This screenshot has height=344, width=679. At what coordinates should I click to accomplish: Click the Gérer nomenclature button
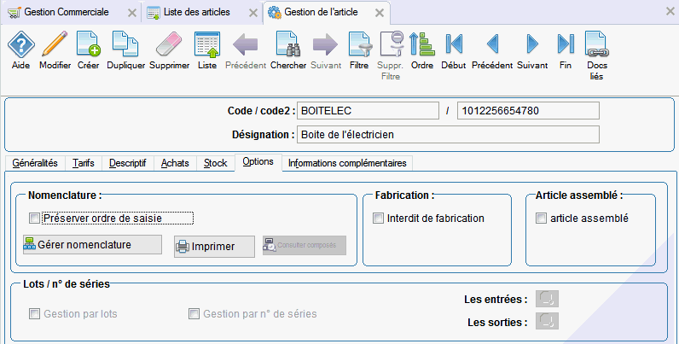pyautogui.click(x=91, y=245)
